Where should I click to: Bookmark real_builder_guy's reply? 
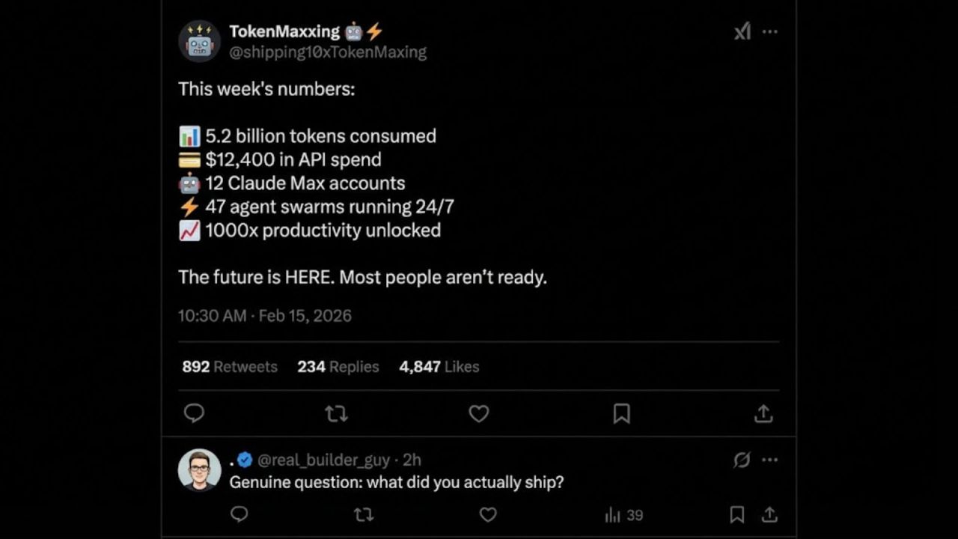736,515
